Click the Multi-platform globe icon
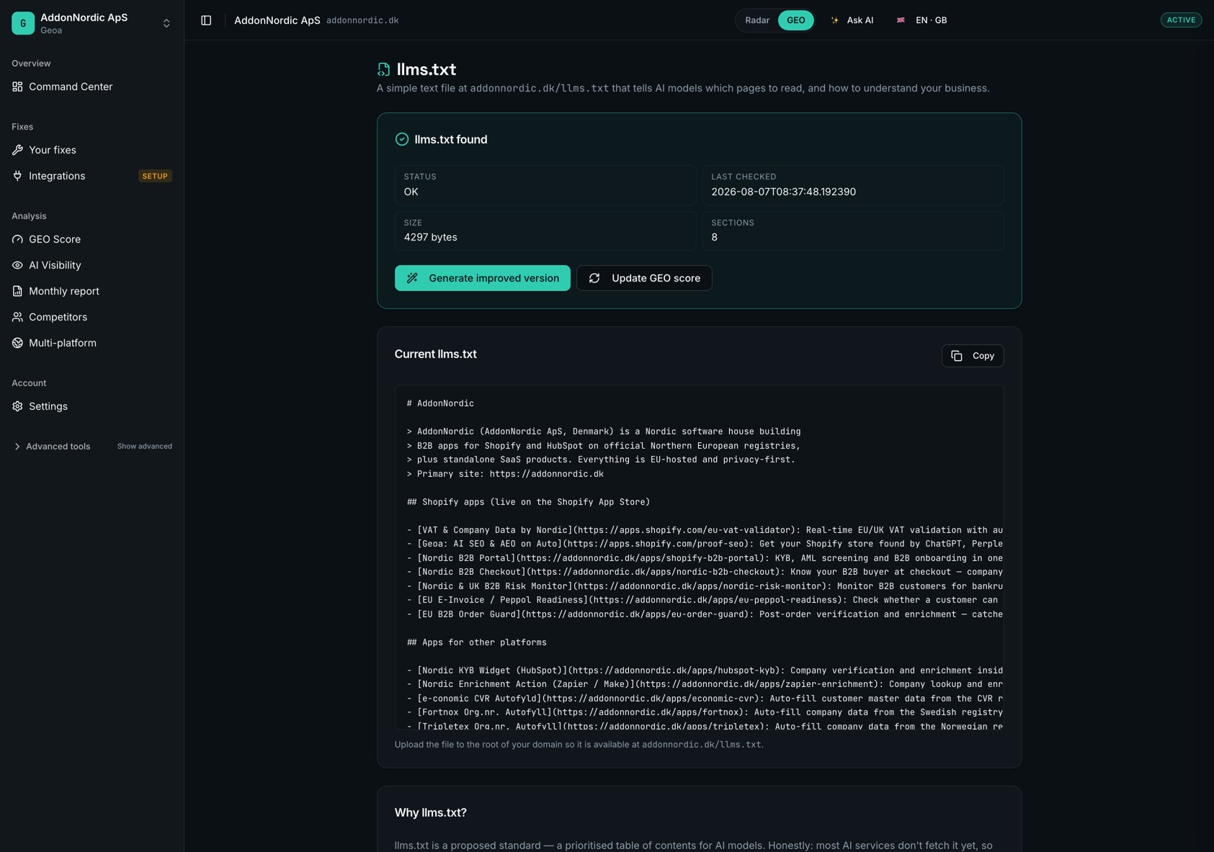1214x852 pixels. pos(17,343)
